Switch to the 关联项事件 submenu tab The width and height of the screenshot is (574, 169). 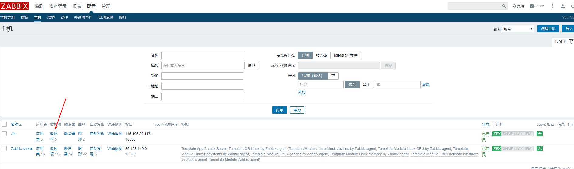tap(83, 18)
